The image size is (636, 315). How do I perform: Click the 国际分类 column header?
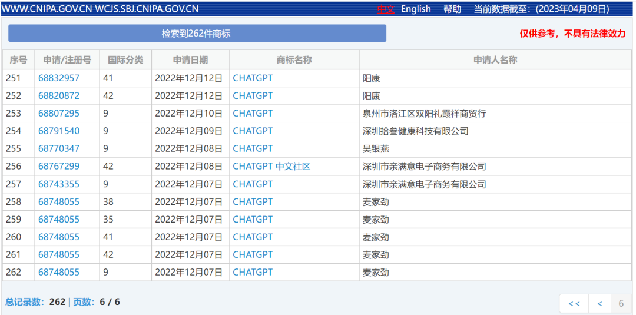click(x=125, y=60)
